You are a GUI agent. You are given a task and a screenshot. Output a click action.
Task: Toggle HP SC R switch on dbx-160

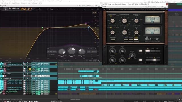(140, 60)
